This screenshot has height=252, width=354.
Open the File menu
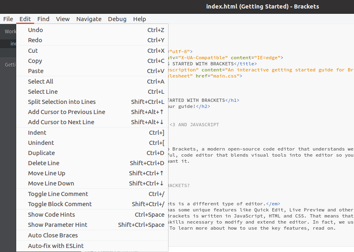pos(8,19)
